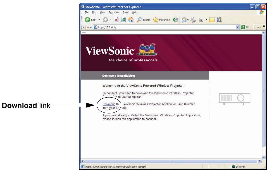Click the applet status page icon

83,166
